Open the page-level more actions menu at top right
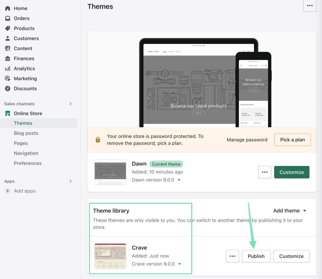Screen dimensions: 322x279 pos(310,6)
